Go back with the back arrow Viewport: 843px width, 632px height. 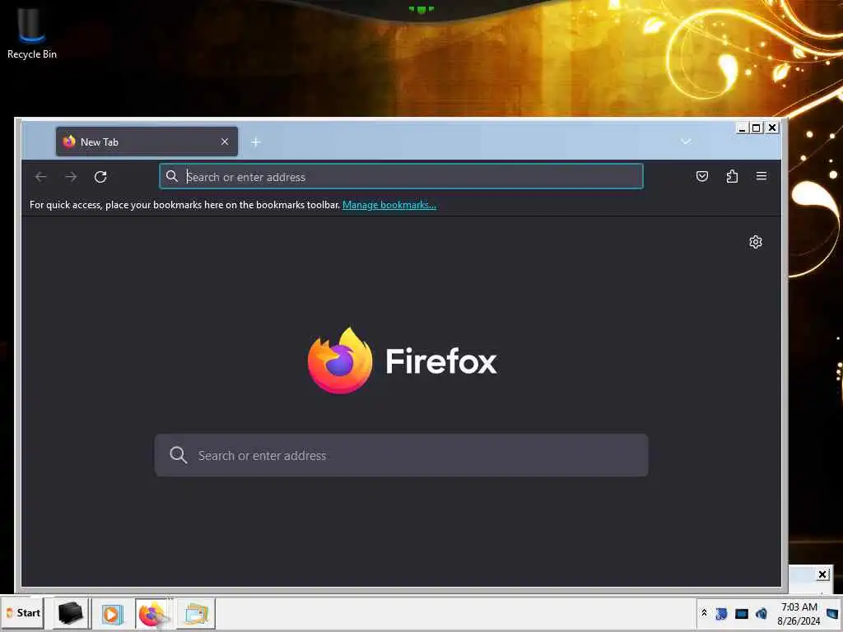tap(41, 177)
